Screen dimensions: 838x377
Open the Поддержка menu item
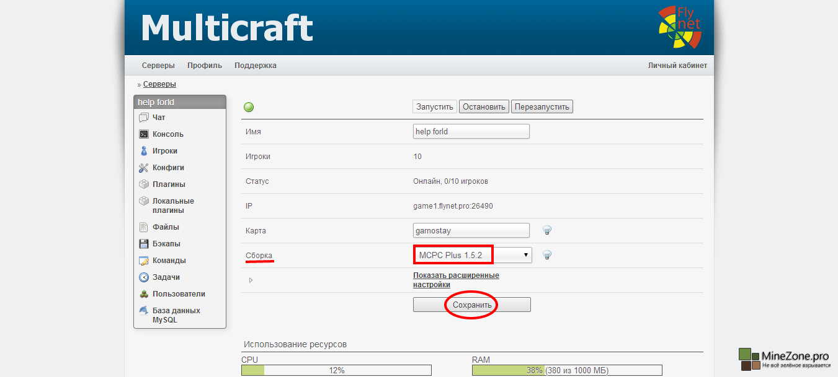(256, 66)
